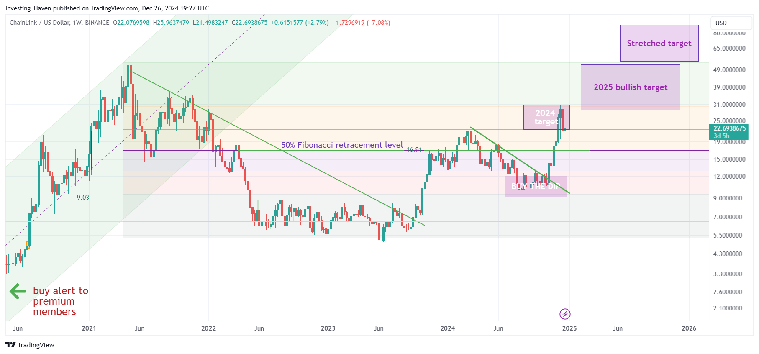Click the 2025 time axis label
This screenshot has height=354, width=759.
coord(569,328)
